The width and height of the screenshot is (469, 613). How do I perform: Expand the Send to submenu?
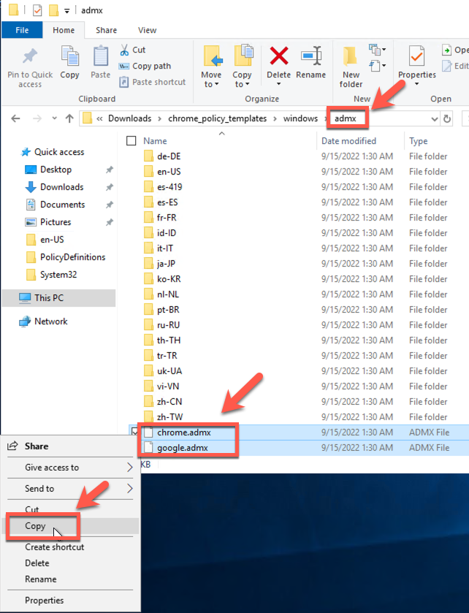click(69, 489)
